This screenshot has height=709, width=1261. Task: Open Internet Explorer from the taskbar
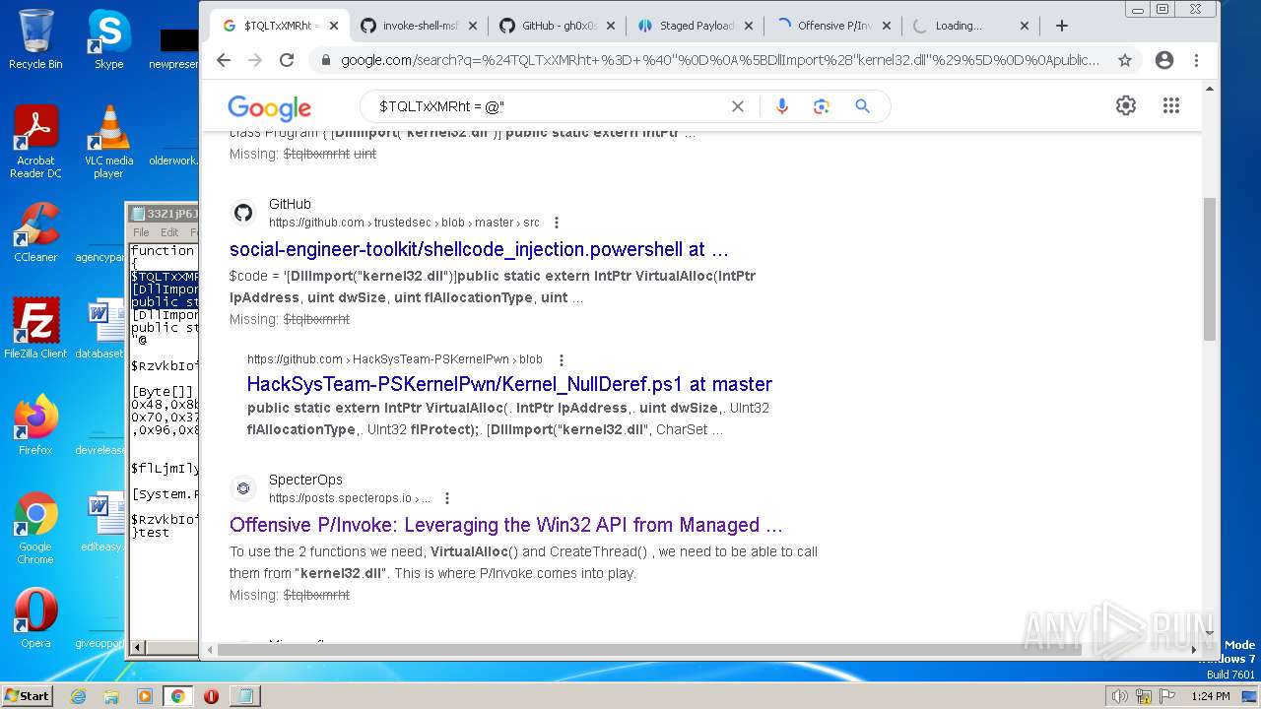click(x=78, y=696)
